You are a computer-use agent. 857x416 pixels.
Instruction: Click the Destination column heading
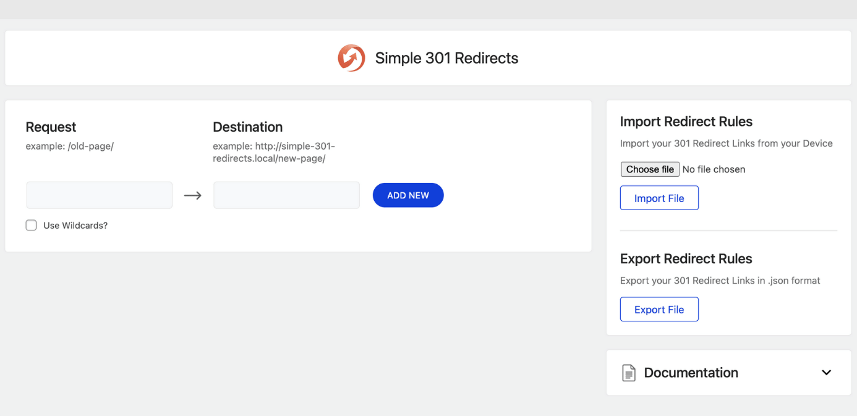pyautogui.click(x=247, y=127)
